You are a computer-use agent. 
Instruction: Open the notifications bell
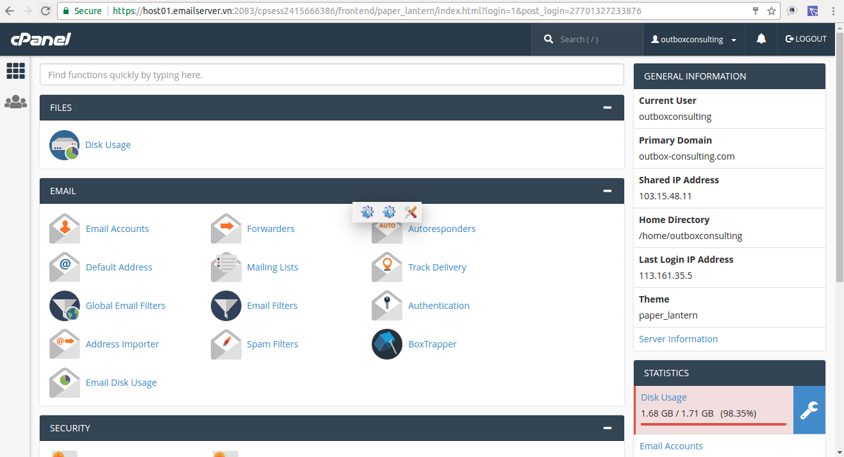761,39
